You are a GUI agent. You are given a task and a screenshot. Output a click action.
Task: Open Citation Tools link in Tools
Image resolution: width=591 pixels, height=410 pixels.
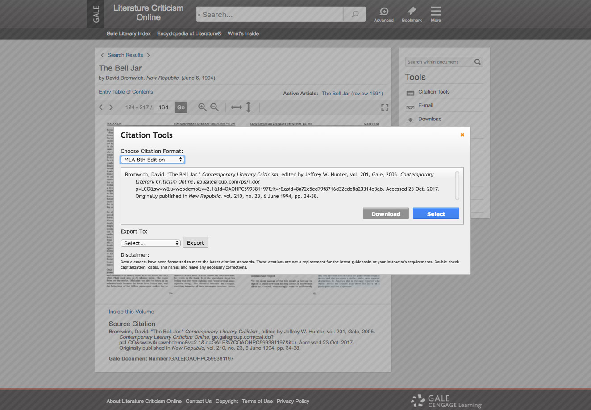(x=434, y=92)
